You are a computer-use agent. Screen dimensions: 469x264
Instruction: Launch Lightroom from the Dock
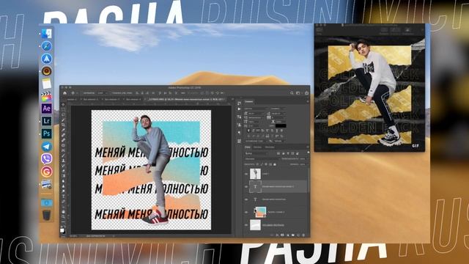click(46, 121)
